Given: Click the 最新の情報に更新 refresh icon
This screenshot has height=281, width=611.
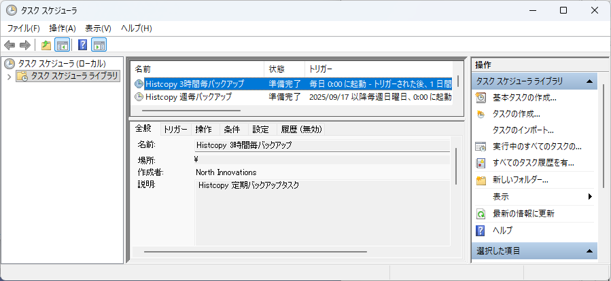Looking at the screenshot, I should (481, 214).
